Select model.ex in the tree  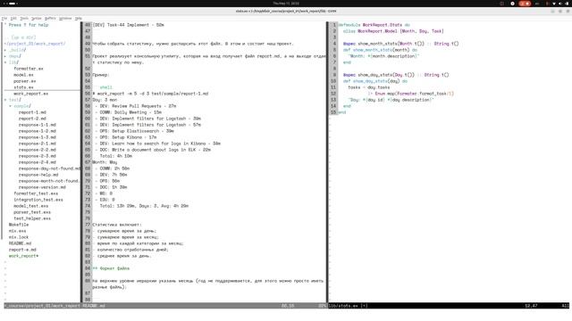tap(23, 75)
